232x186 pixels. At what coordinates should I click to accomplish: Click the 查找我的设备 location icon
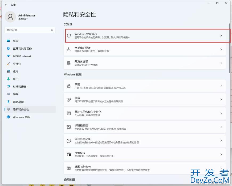(x=69, y=49)
